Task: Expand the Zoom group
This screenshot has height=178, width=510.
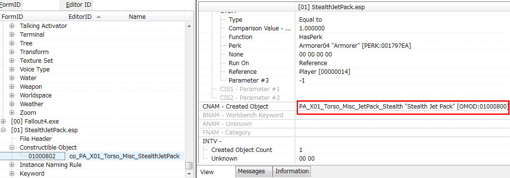Action: tap(12, 113)
